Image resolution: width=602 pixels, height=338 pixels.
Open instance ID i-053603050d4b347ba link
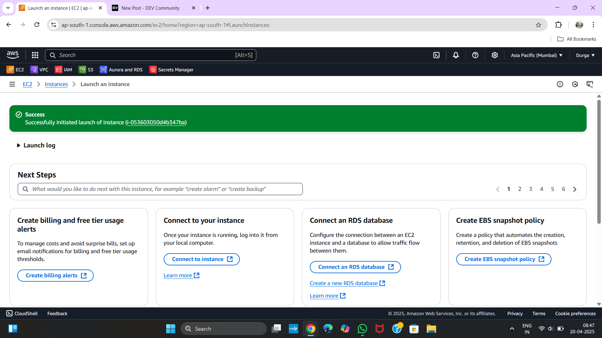tap(156, 122)
